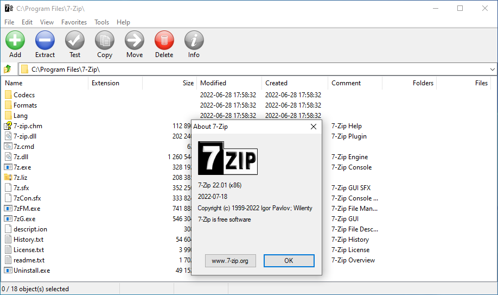This screenshot has height=295, width=498.
Task: Click the Formats folder icon
Action: 8,105
